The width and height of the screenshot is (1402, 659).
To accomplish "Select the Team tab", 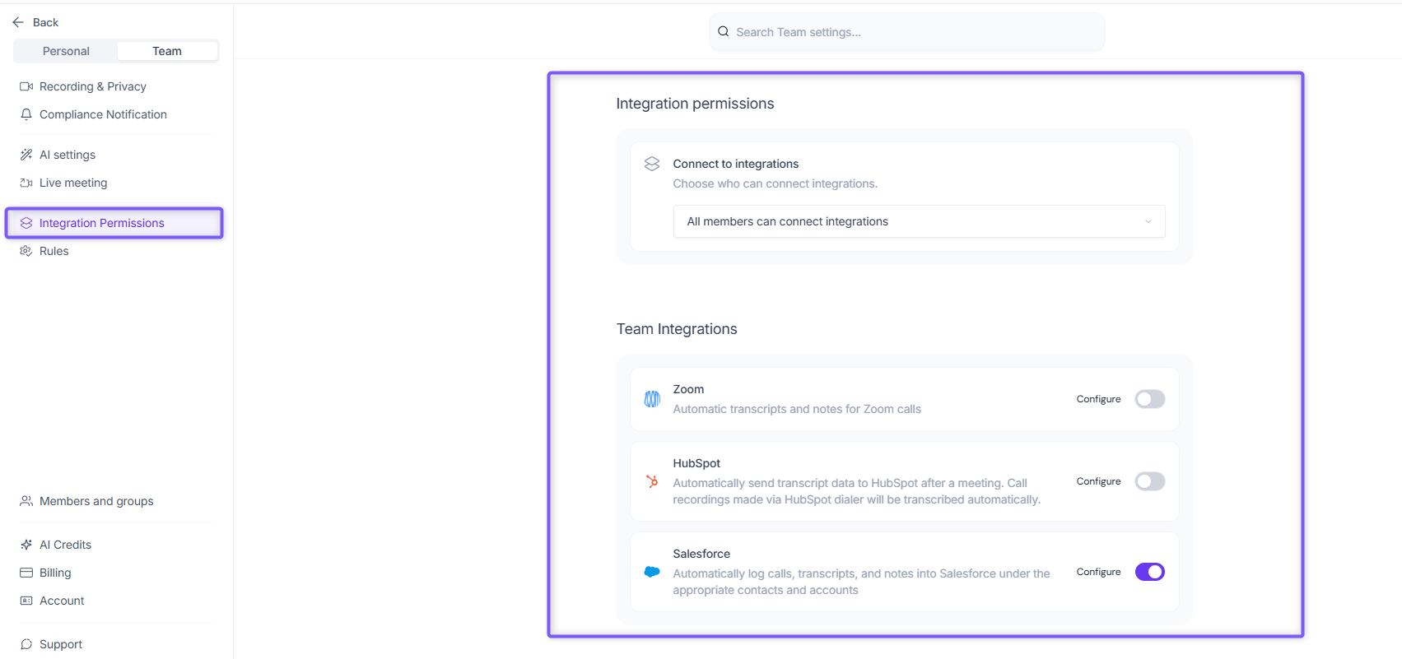I will pos(167,51).
